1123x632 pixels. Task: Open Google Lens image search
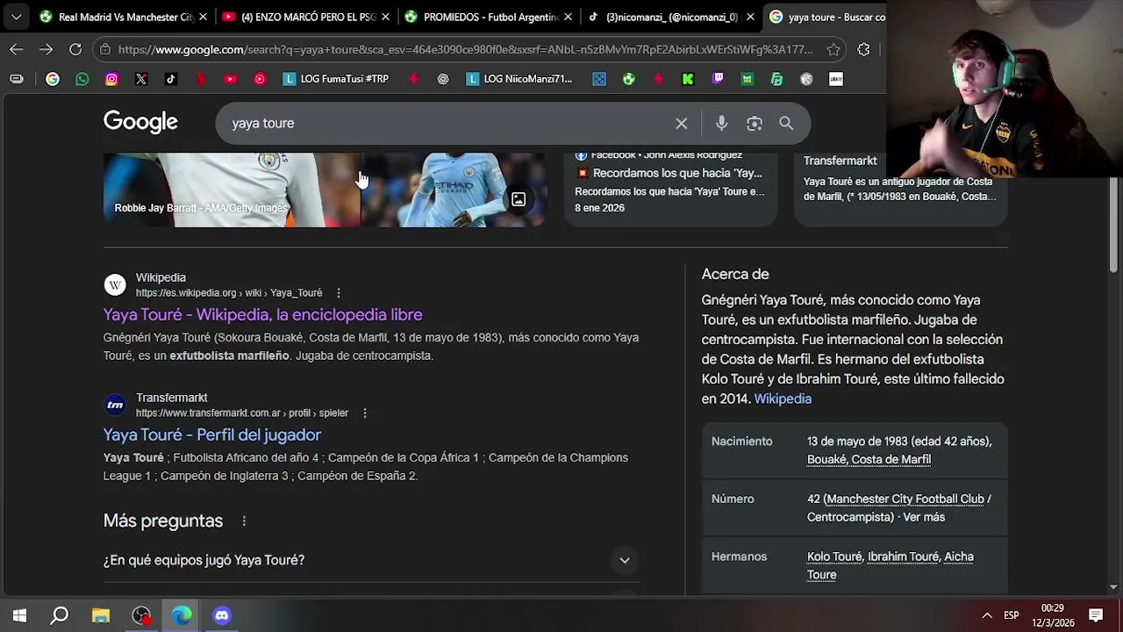[755, 124]
